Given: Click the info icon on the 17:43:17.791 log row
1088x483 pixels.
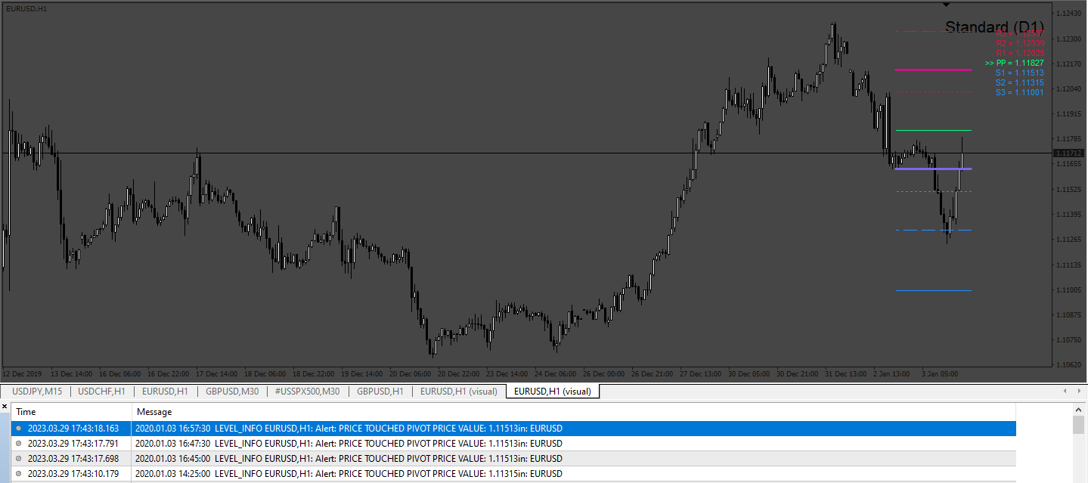Looking at the screenshot, I should click(19, 444).
